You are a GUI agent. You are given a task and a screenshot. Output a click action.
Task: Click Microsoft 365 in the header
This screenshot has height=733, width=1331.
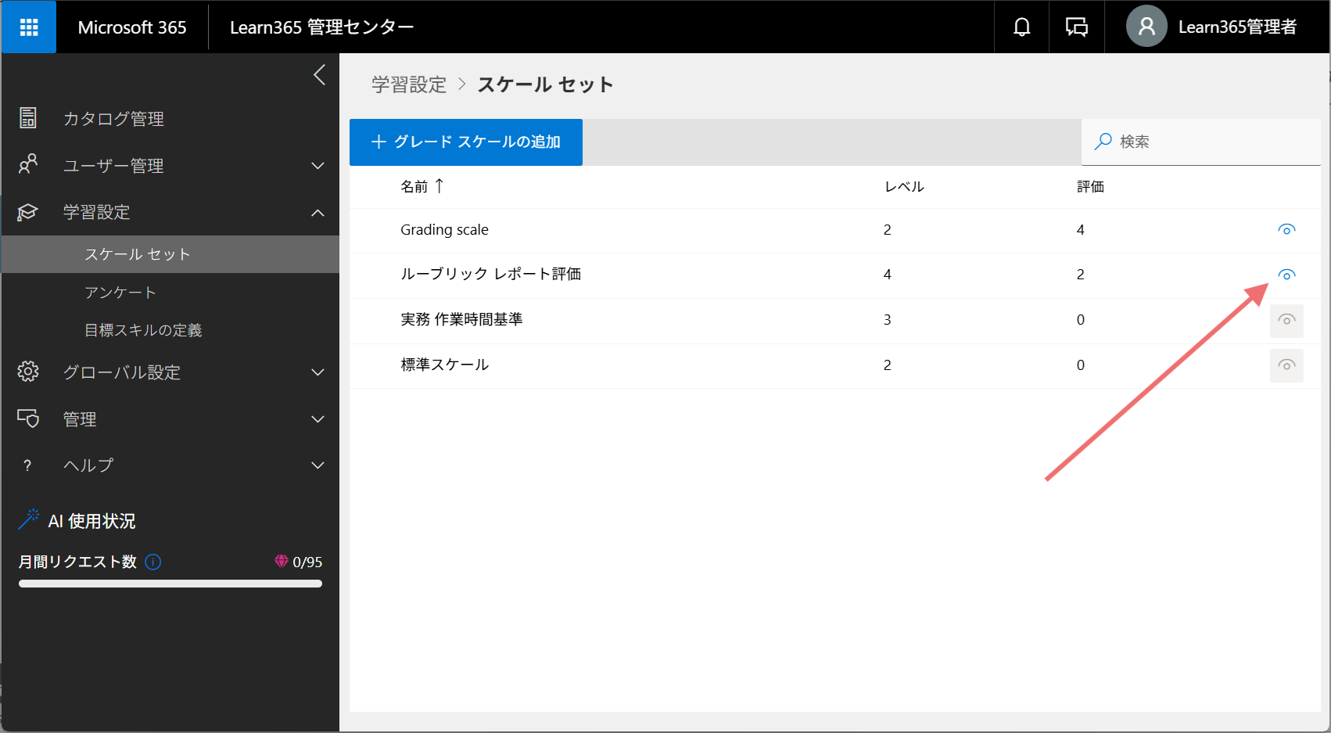tap(132, 27)
